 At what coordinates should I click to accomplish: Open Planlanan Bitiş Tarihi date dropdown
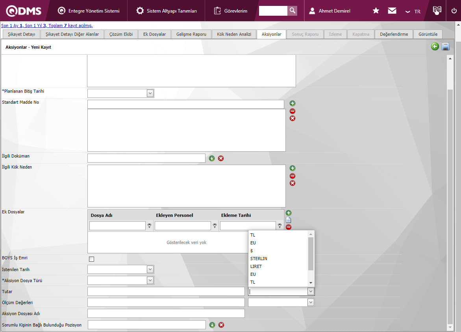150,93
